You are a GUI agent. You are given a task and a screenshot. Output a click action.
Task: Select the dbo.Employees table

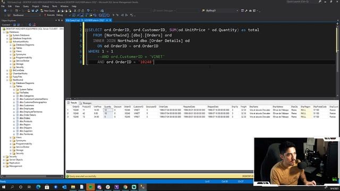pos(27,109)
